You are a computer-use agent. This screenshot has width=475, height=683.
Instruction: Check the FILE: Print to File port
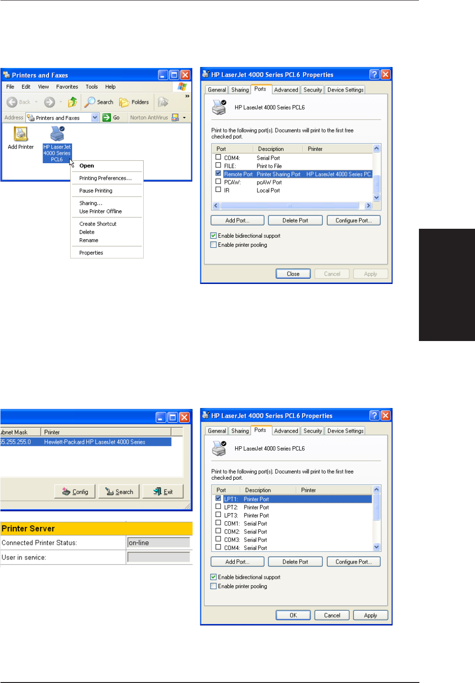point(218,165)
